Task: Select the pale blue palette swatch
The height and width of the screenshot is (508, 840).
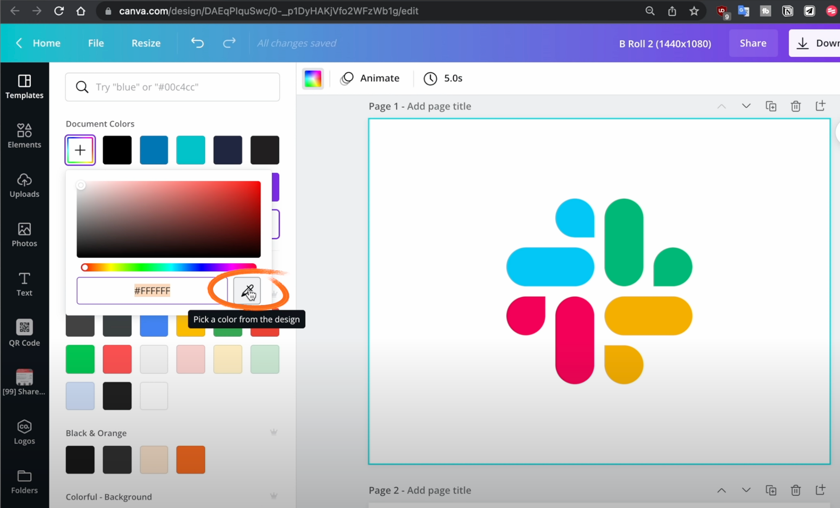Action: point(80,396)
